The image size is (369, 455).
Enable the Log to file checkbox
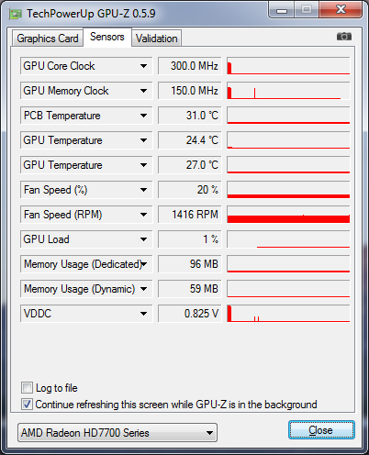pos(27,387)
